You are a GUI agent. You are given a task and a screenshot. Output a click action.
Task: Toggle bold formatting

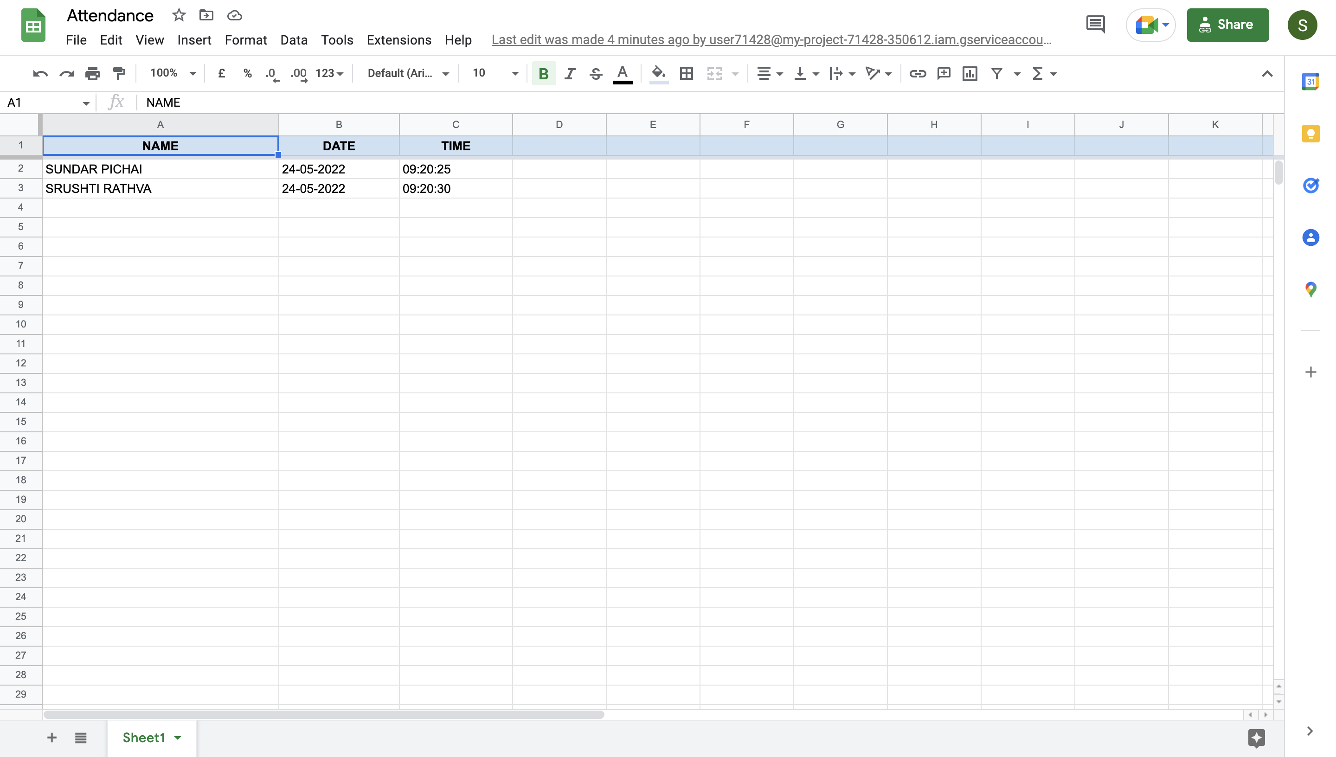tap(543, 73)
